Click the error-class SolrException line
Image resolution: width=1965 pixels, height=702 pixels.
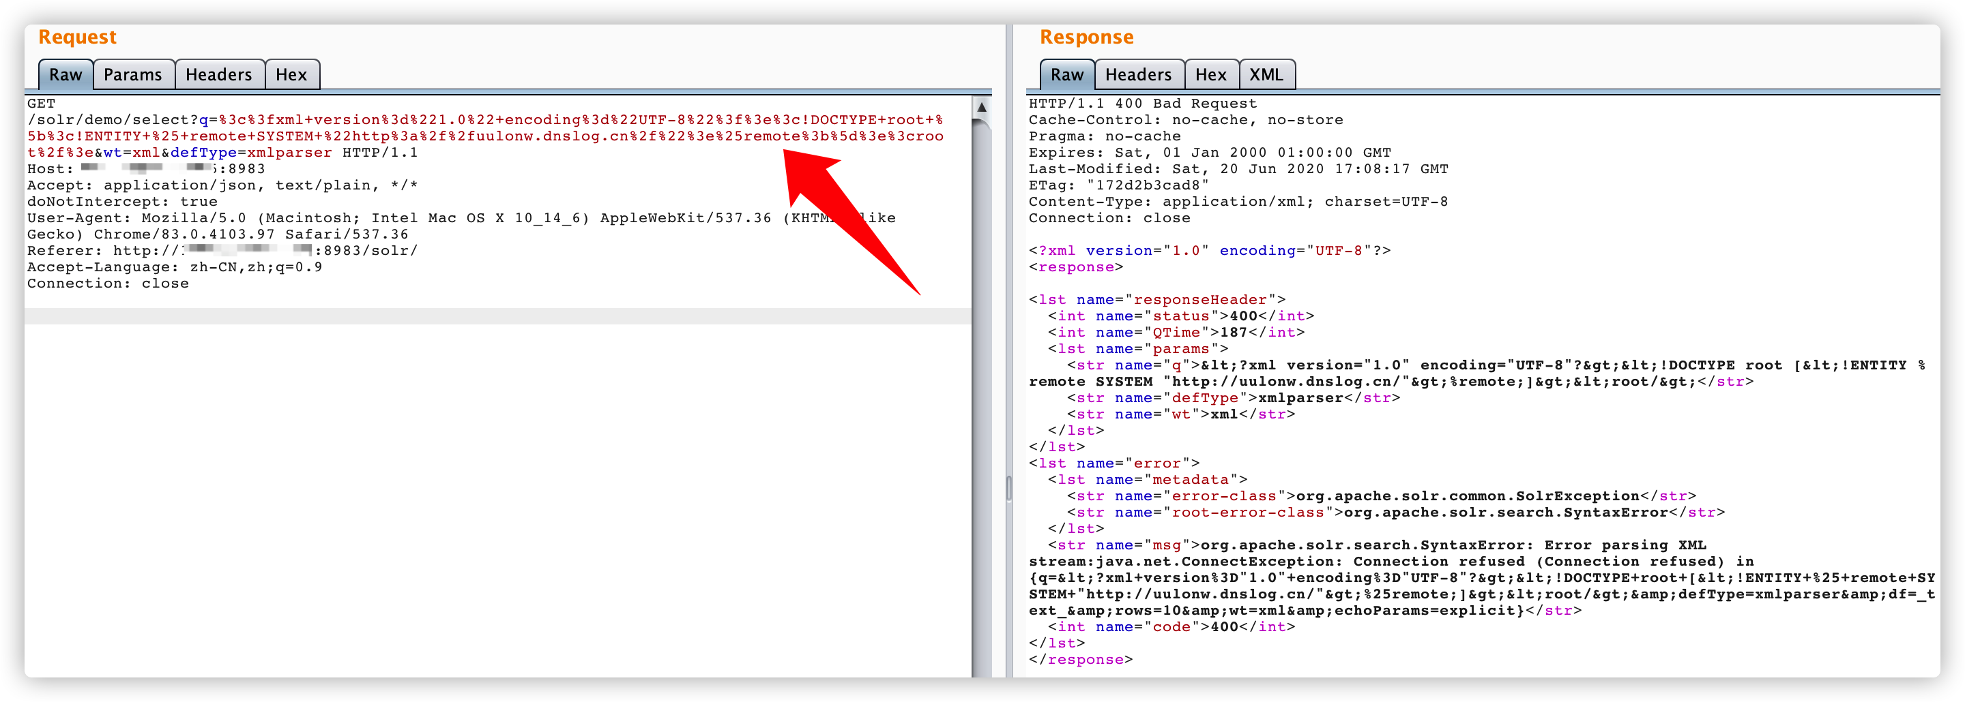[1382, 496]
